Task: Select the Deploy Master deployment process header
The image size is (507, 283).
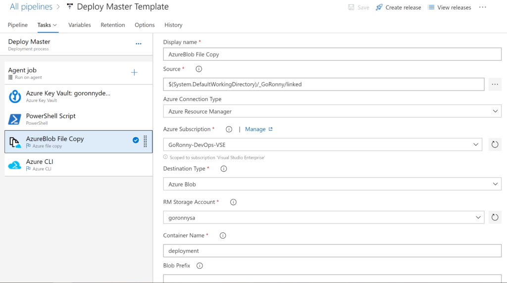Action: click(76, 44)
